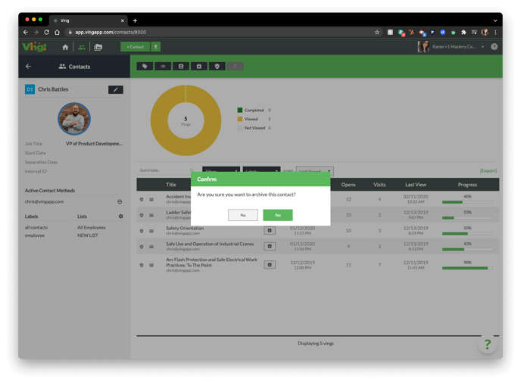Open floating green question mark help bubble
The height and width of the screenshot is (383, 521).
(x=488, y=344)
